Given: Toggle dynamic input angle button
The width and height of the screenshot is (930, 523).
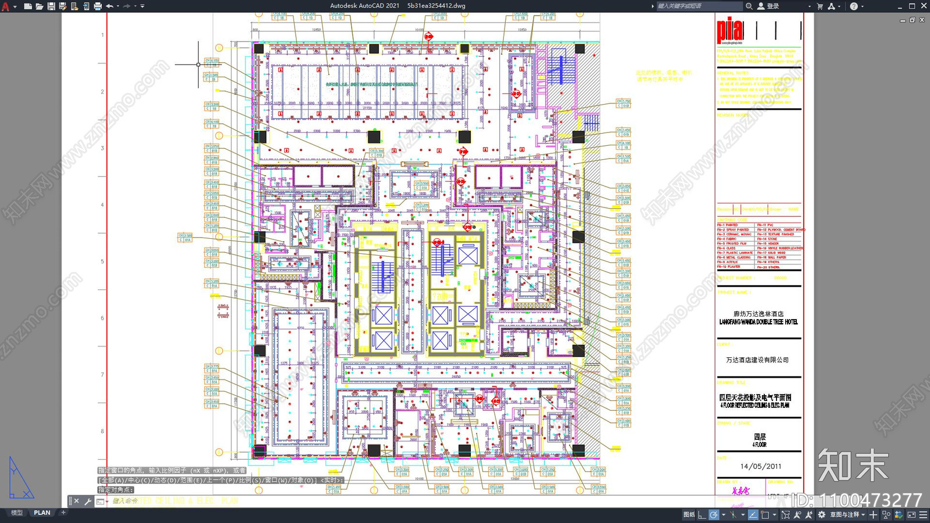Looking at the screenshot, I should [753, 515].
